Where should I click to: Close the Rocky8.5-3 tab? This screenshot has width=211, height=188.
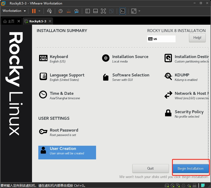click(50, 21)
